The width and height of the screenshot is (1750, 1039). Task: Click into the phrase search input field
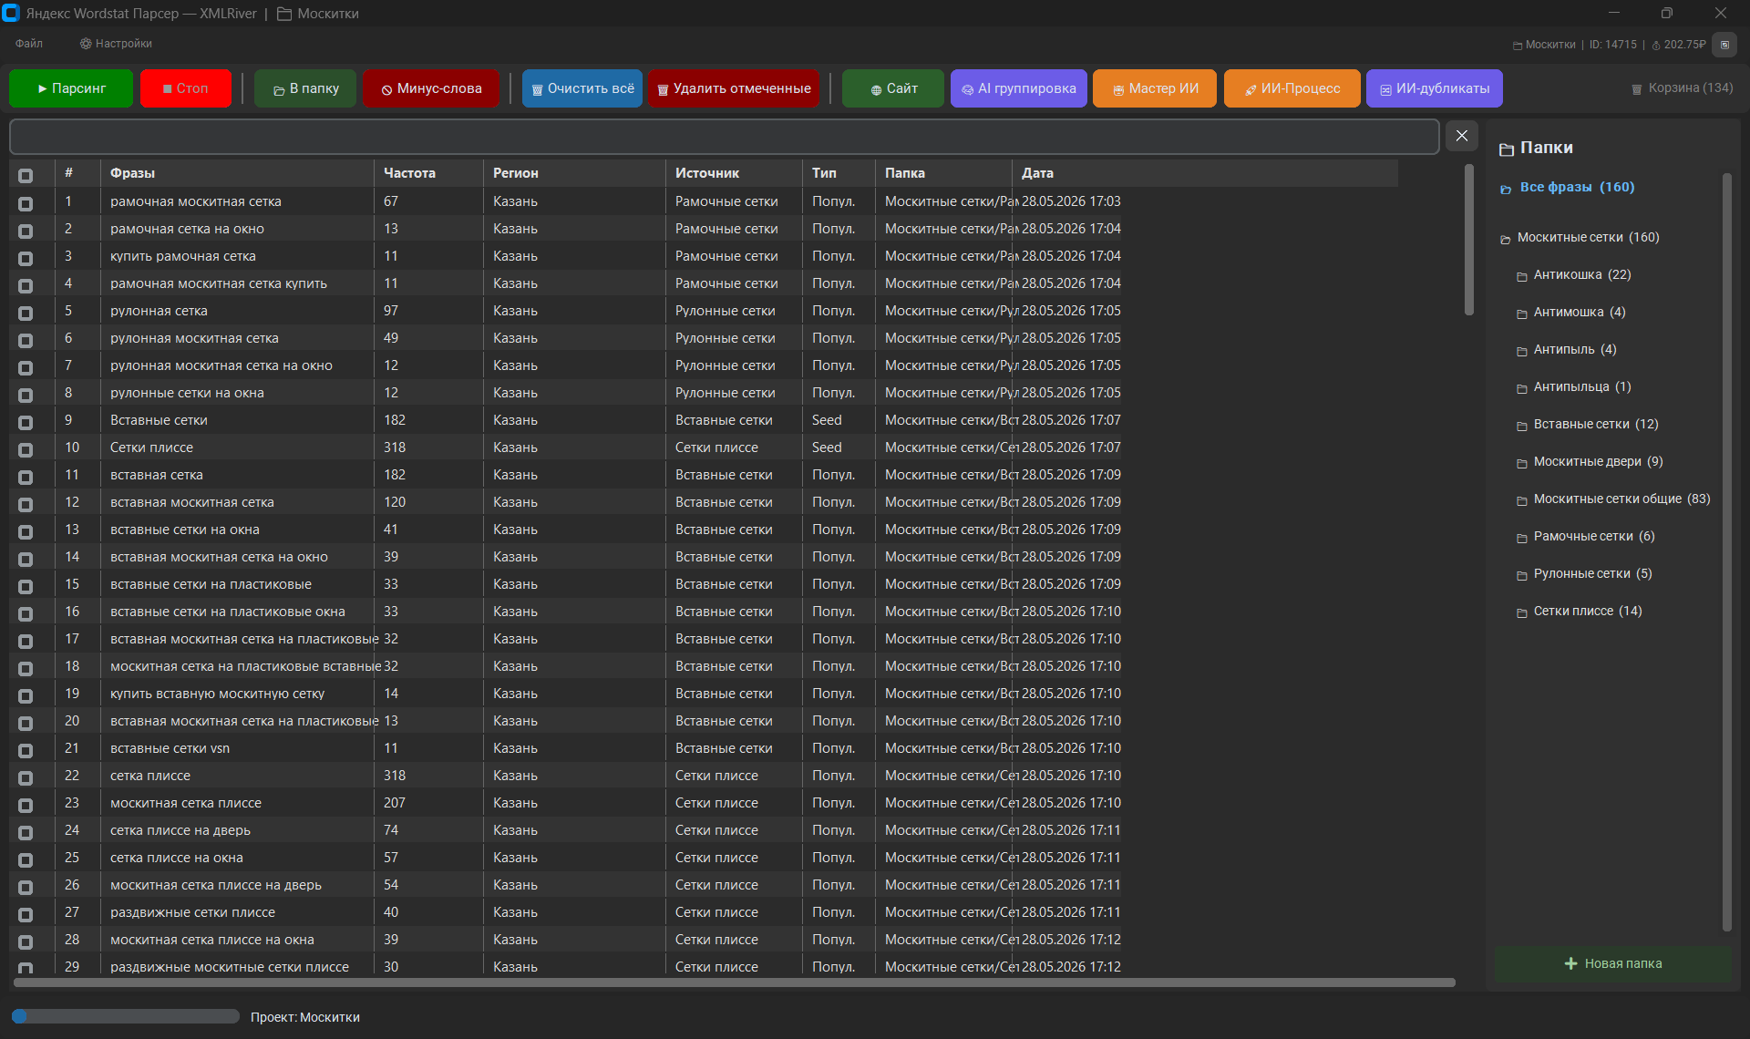click(725, 137)
